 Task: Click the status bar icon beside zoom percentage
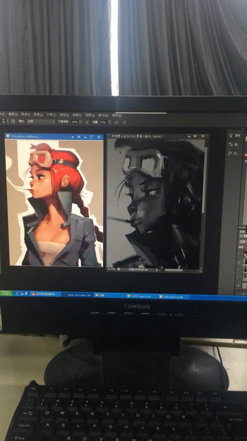pos(119,269)
